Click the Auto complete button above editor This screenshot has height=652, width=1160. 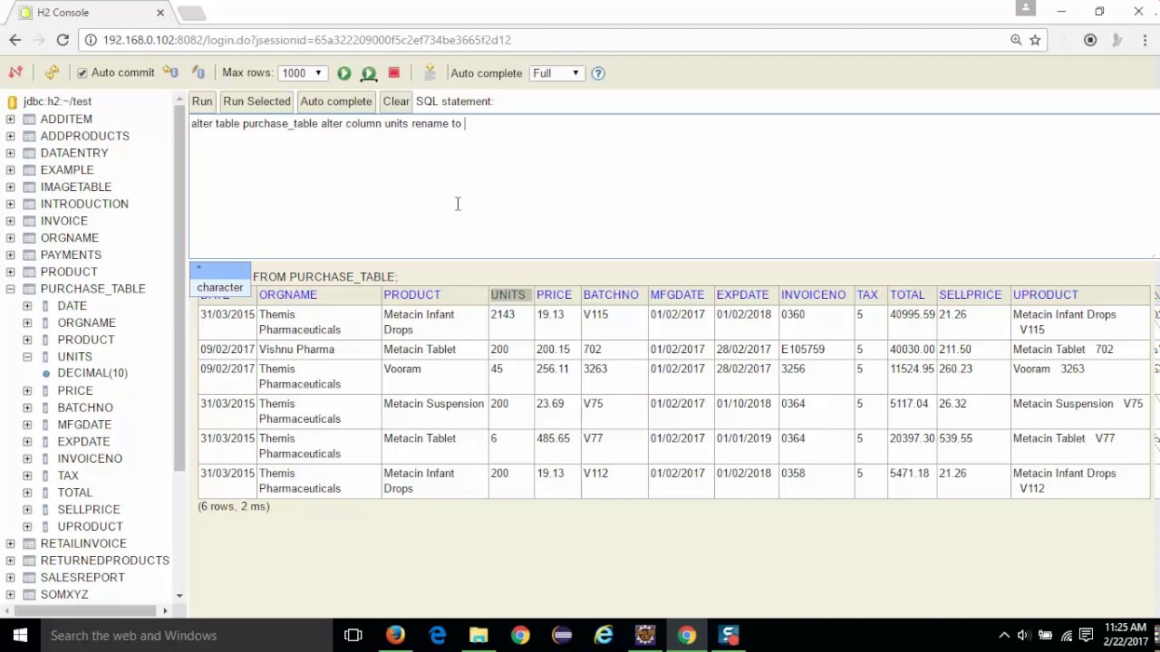coord(336,101)
